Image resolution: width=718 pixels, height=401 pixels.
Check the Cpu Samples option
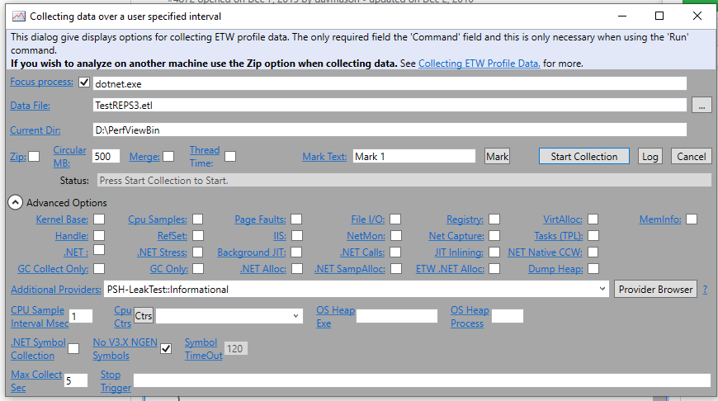pos(198,219)
